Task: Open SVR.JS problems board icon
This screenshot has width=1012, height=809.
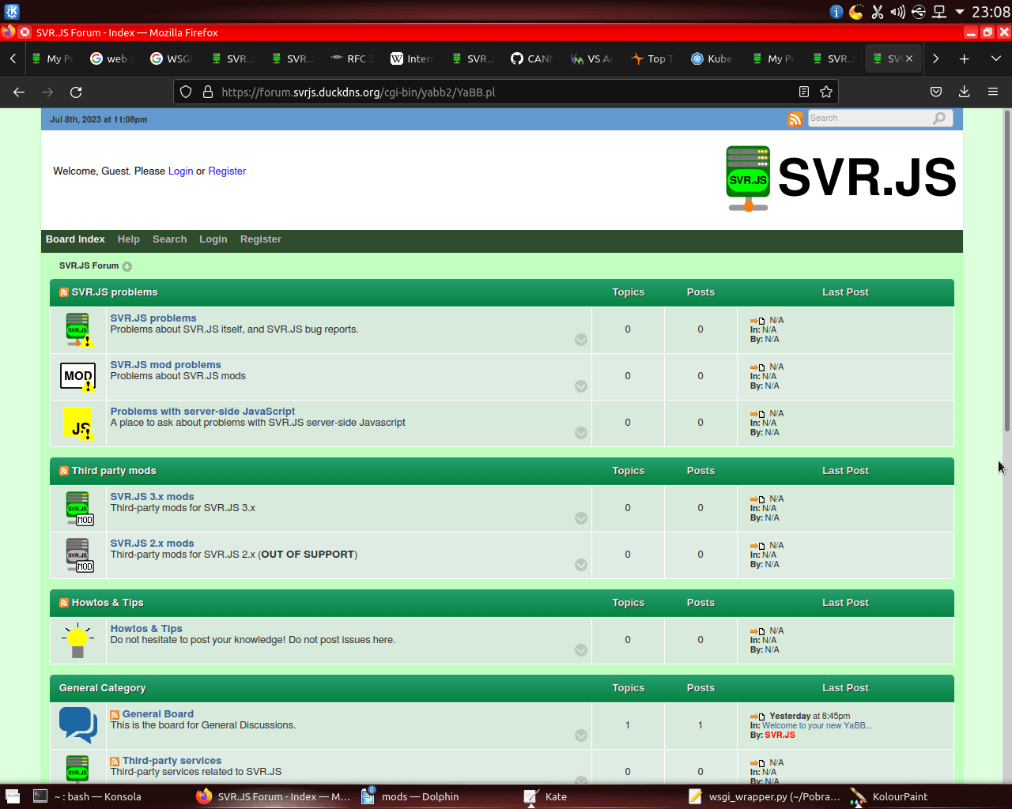Action: point(78,329)
